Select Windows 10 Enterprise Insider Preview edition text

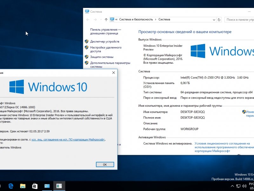(163, 47)
